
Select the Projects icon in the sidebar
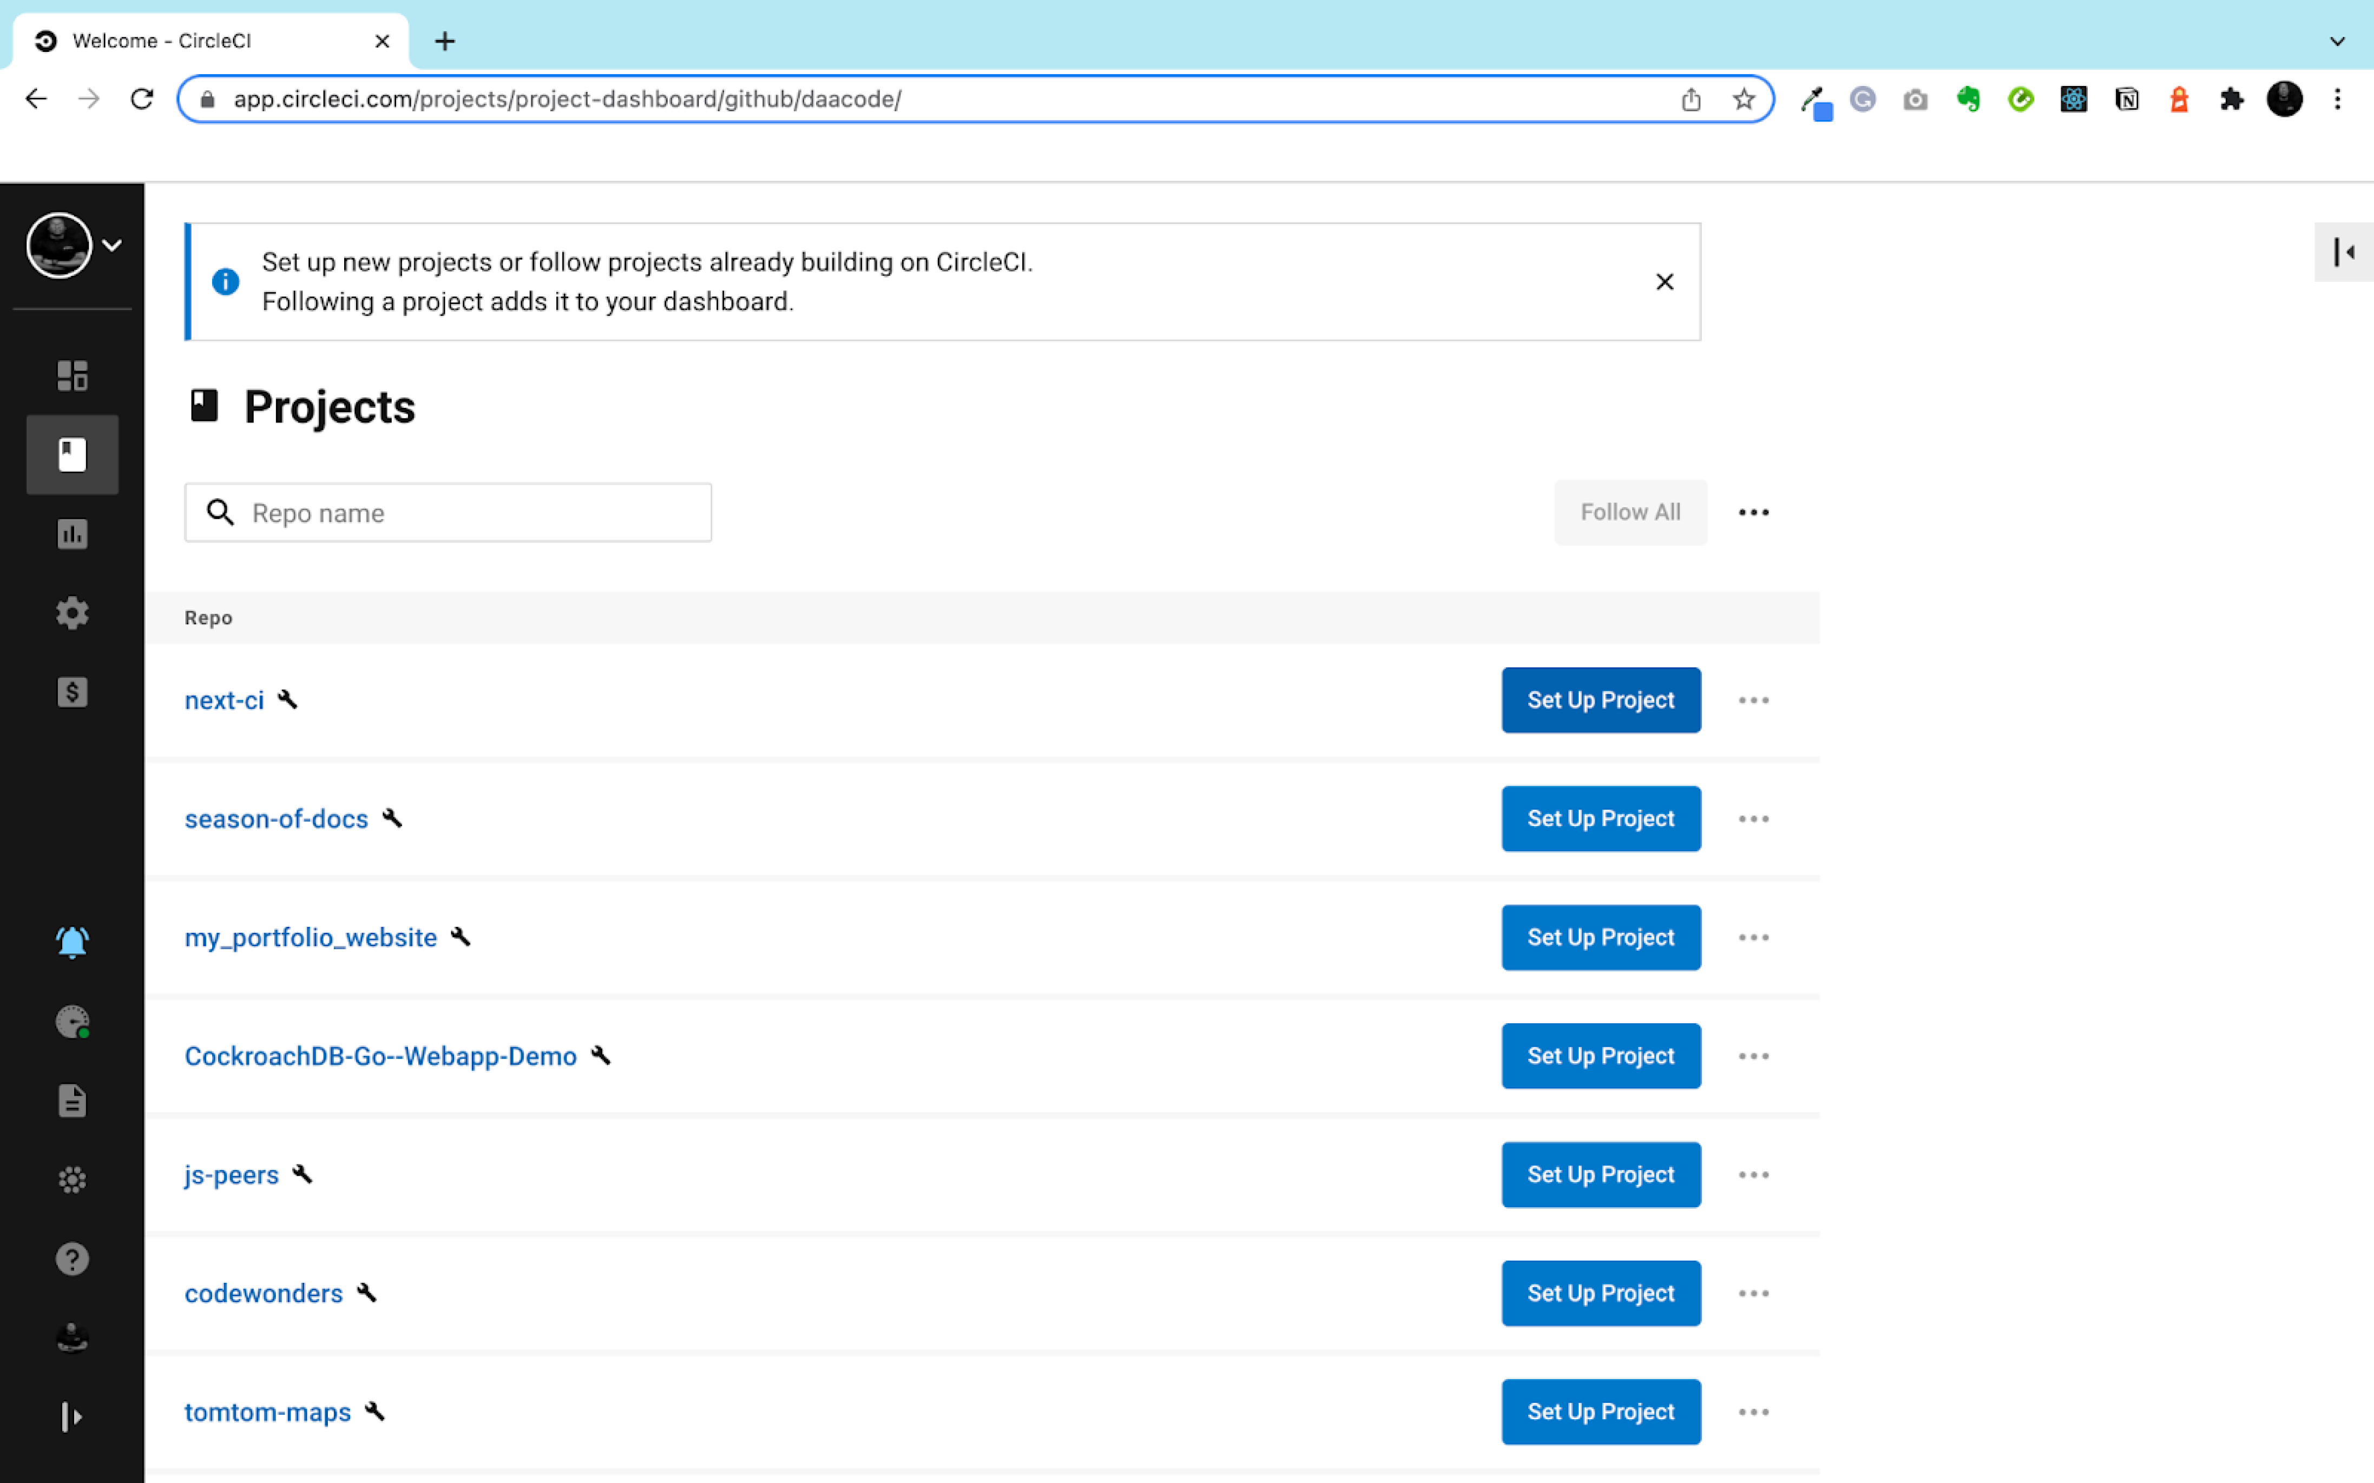(x=71, y=453)
